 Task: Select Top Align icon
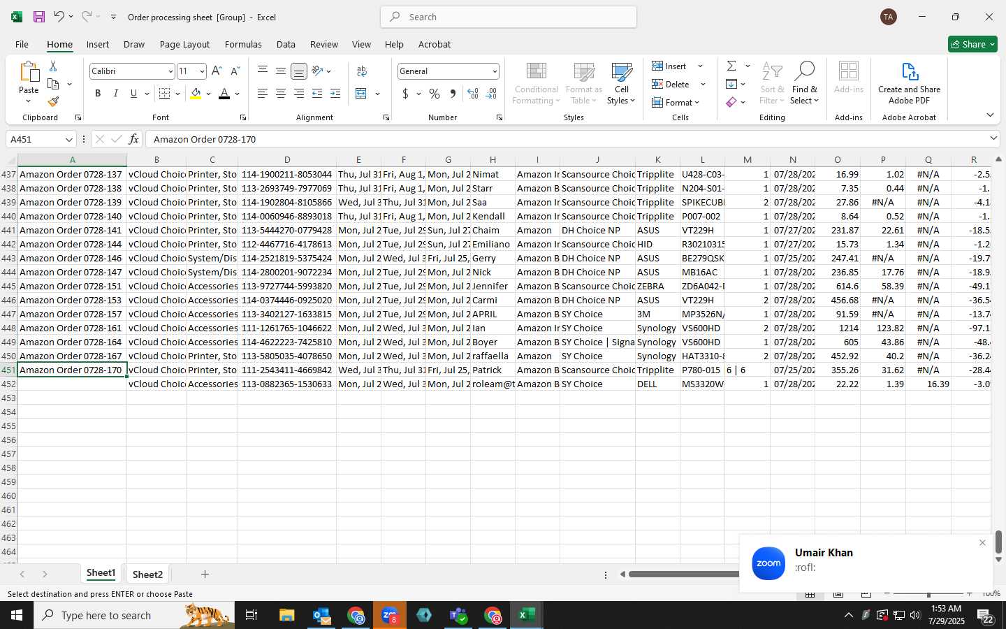tap(263, 71)
